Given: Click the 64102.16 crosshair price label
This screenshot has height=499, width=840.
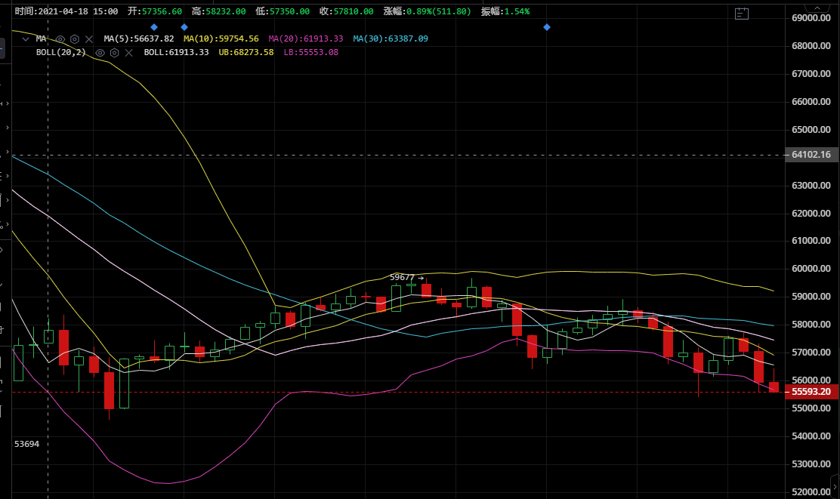Looking at the screenshot, I should (811, 155).
